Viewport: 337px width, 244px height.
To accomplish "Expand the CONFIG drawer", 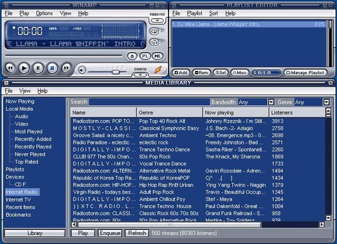I will [x=141, y=75].
